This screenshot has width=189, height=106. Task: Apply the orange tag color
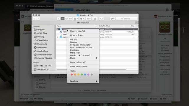75,74
